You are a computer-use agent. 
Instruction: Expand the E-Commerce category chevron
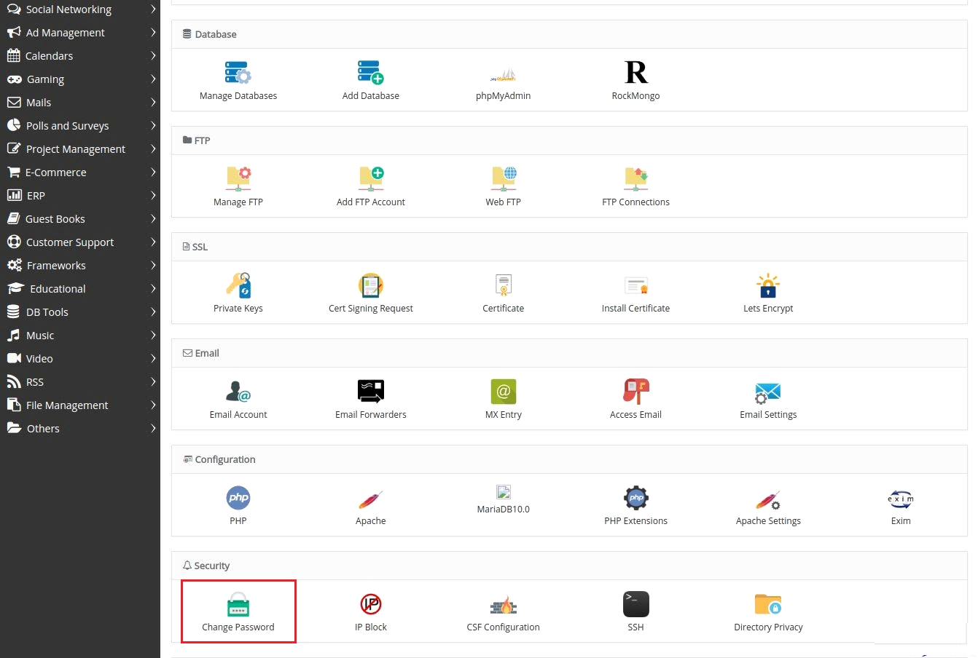[153, 173]
